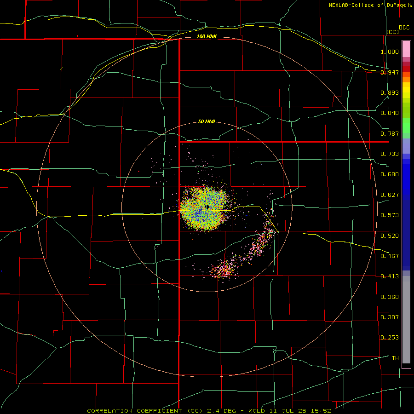Image resolution: width=414 pixels, height=414 pixels.
Task: Click the 0.787 value on the color scale
Action: 390,133
